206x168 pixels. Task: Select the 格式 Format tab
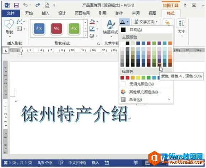point(170,13)
